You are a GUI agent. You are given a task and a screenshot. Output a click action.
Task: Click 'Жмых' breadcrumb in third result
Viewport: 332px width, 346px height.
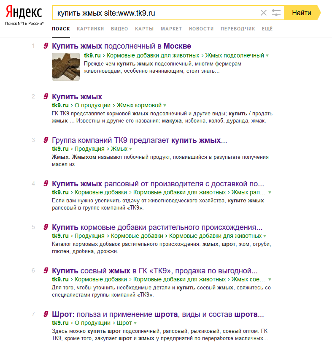[119, 149]
